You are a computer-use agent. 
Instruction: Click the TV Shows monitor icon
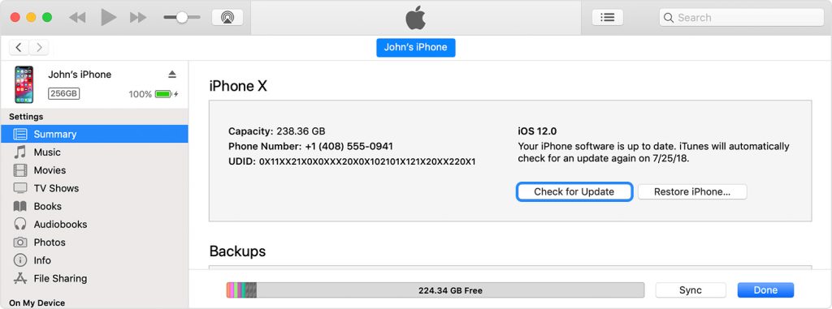point(20,188)
